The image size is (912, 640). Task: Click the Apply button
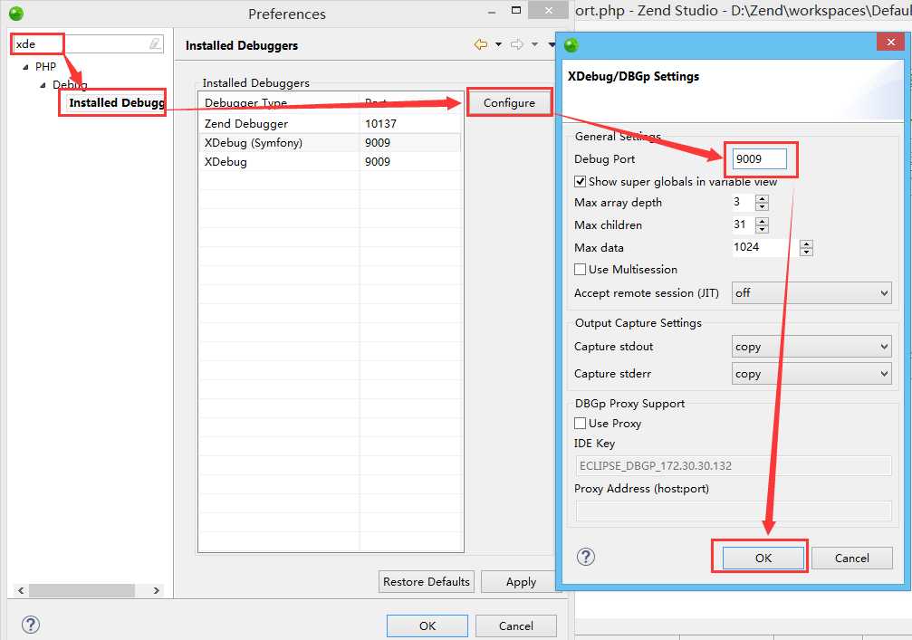(521, 581)
